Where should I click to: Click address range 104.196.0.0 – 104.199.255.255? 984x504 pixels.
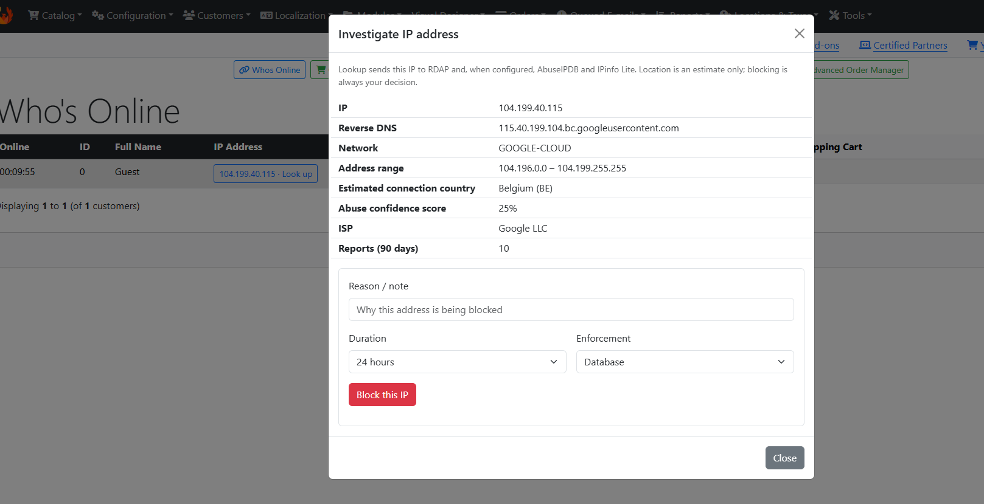click(562, 168)
